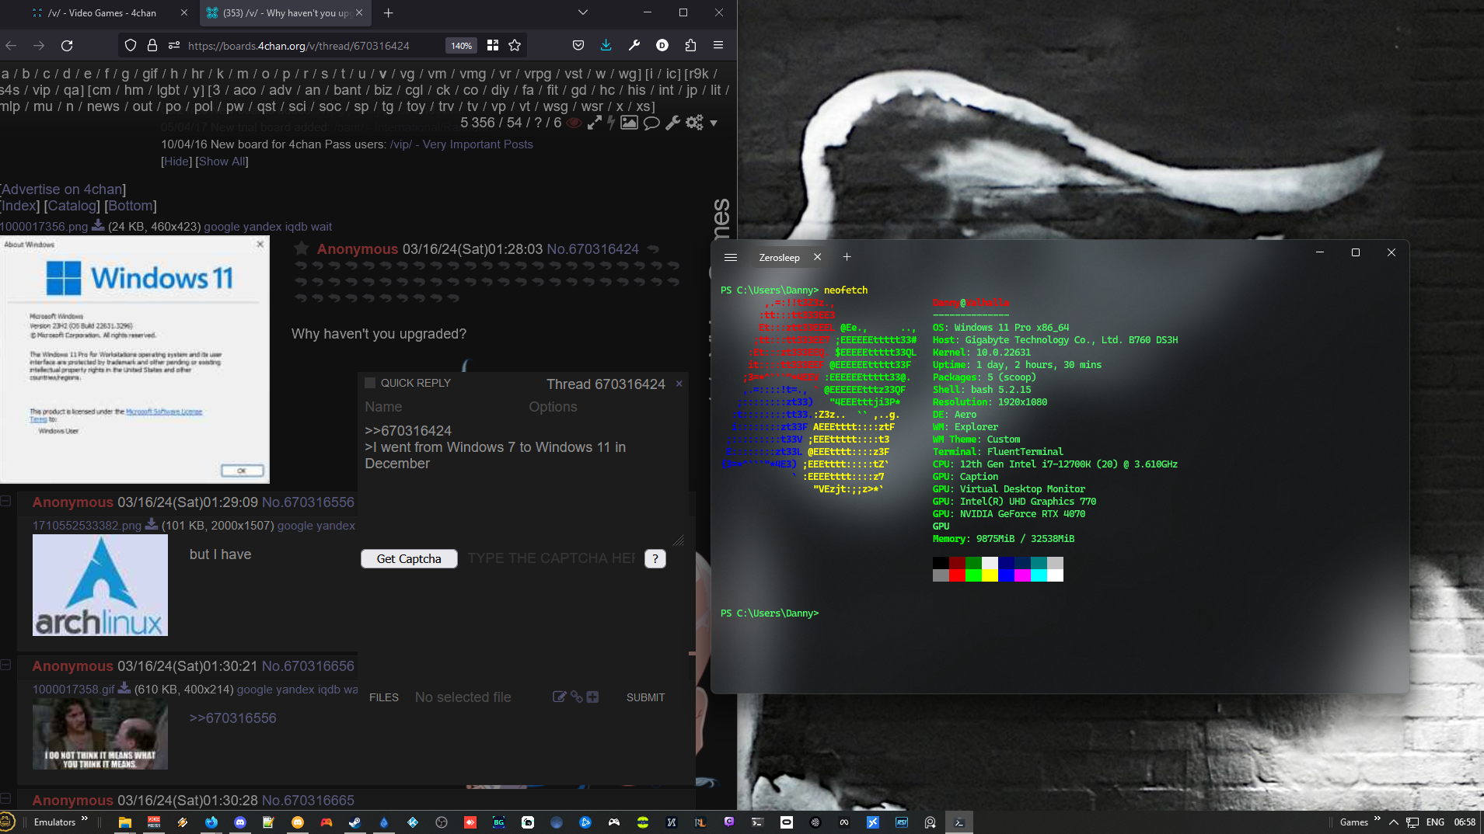This screenshot has width=1484, height=834.
Task: Open the gallery picture icon in the 4chan header
Action: (629, 123)
